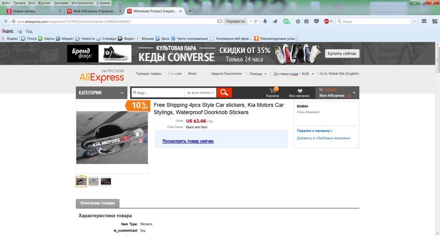Select third dark product thumbnail
Viewport: 440px width, 236px height.
106,182
